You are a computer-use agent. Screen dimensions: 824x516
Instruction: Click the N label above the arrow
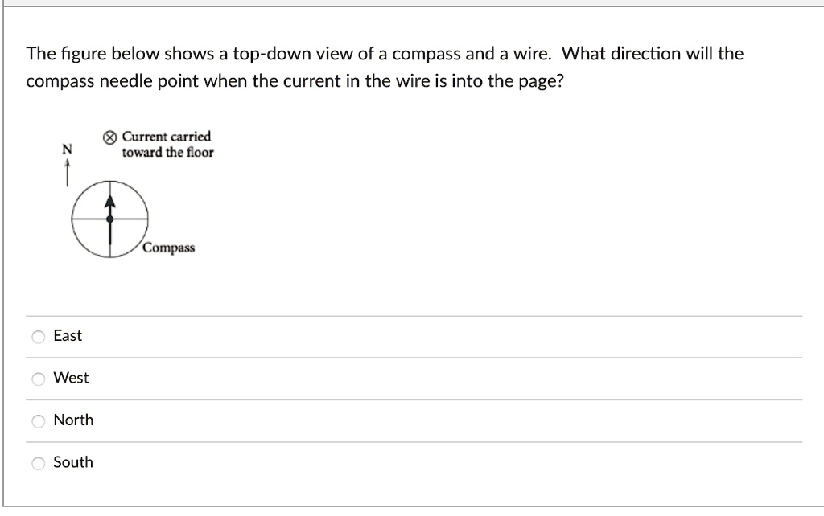[x=67, y=148]
